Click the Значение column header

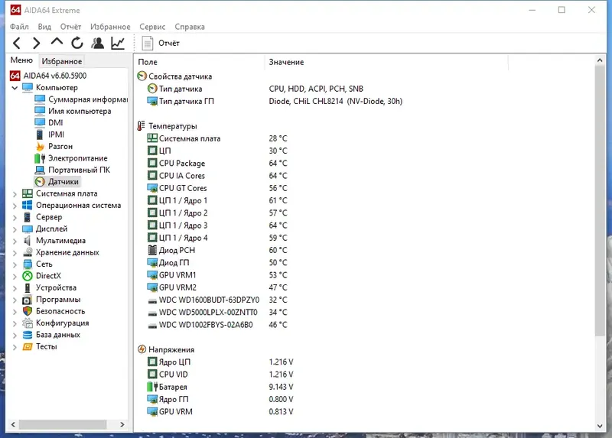point(386,62)
